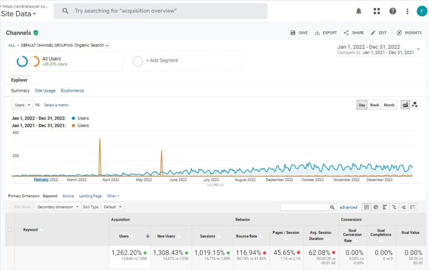Switch graph granularity to Month
429x270 pixels.
pyautogui.click(x=389, y=105)
